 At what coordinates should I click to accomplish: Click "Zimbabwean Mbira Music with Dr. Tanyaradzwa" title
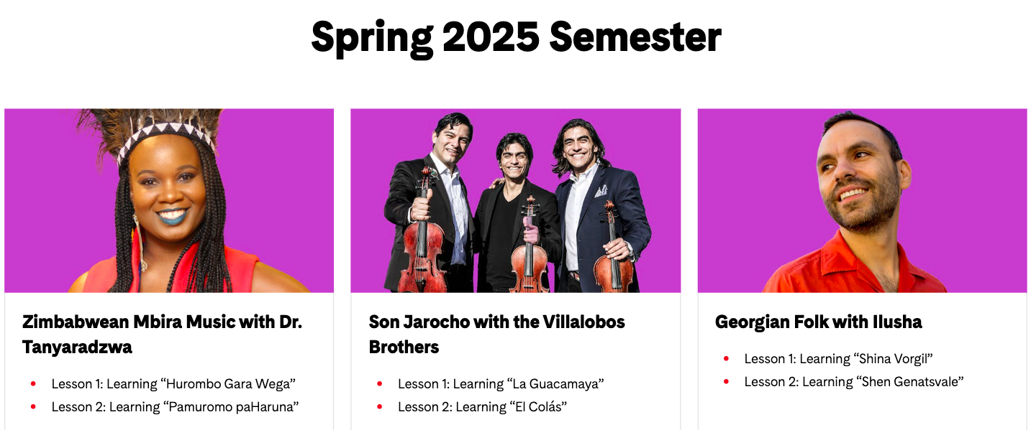163,335
